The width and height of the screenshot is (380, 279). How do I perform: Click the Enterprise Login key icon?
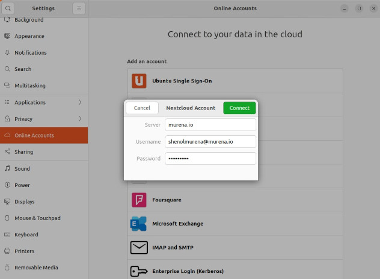coord(139,271)
